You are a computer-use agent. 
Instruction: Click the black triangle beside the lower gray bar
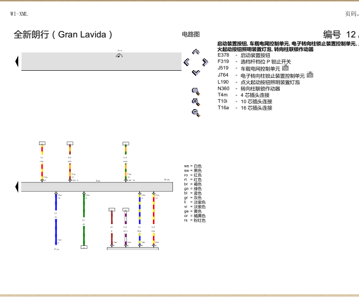pos(17,187)
